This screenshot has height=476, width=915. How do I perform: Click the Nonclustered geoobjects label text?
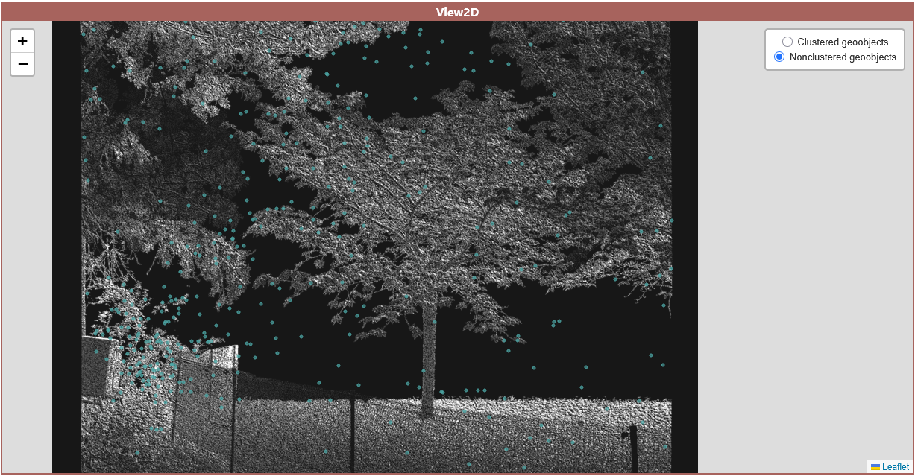tap(843, 57)
